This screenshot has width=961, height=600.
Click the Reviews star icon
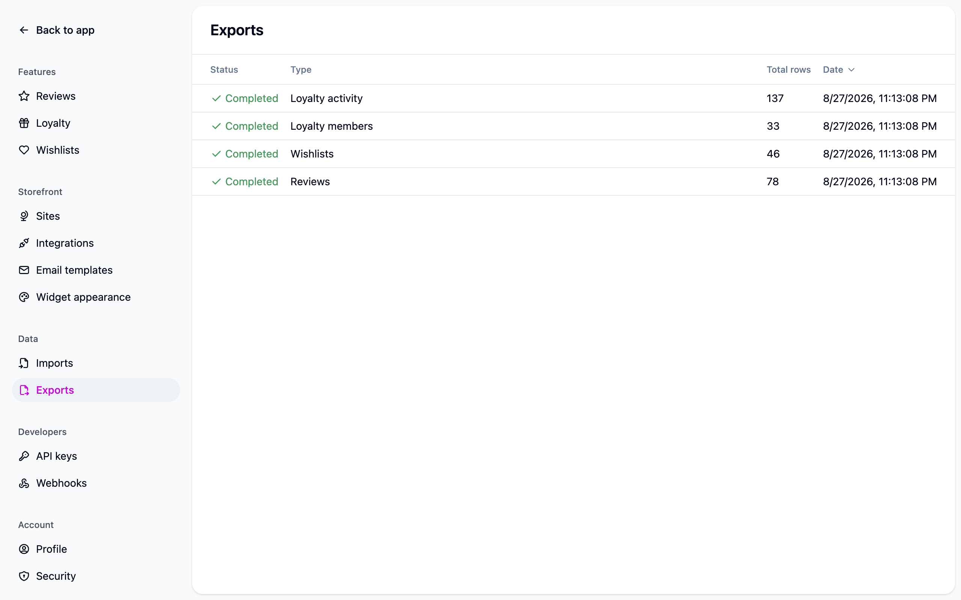[x=24, y=96]
